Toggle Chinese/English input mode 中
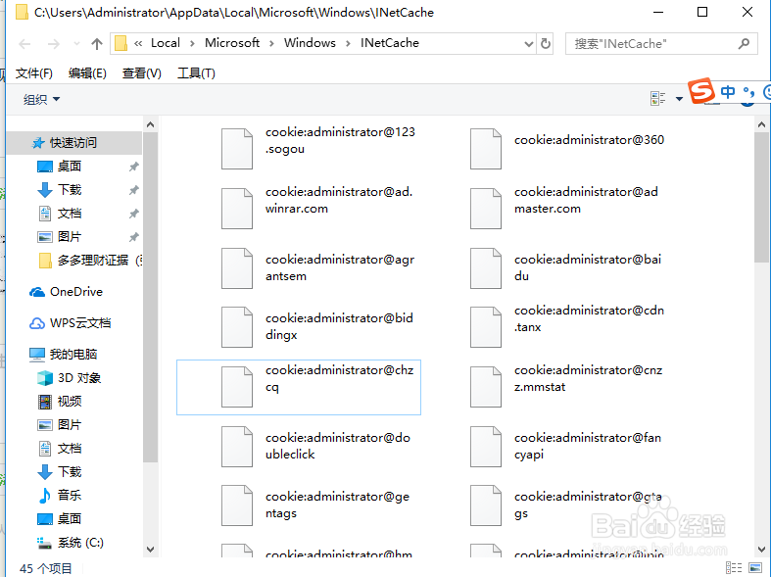Viewport: 771px width, 577px height. (x=728, y=91)
